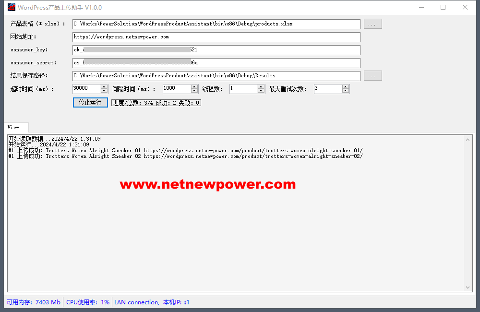The height and width of the screenshot is (312, 480).
Task: Click the consumer_secret input field
Action: tap(216, 63)
